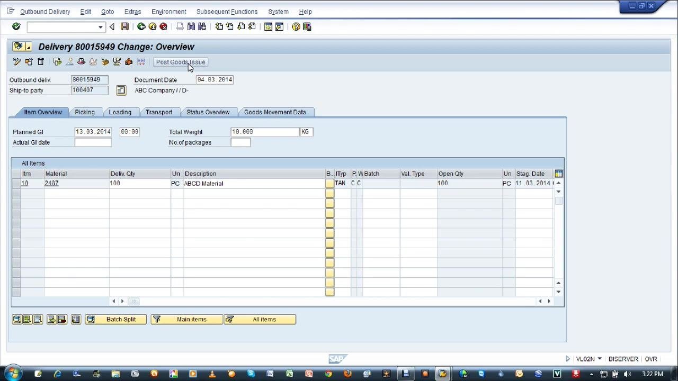Switch to the Picking tab

(85, 112)
